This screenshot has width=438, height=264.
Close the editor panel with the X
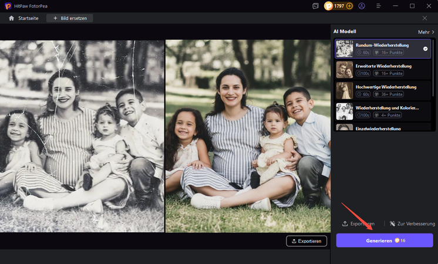[x=424, y=18]
